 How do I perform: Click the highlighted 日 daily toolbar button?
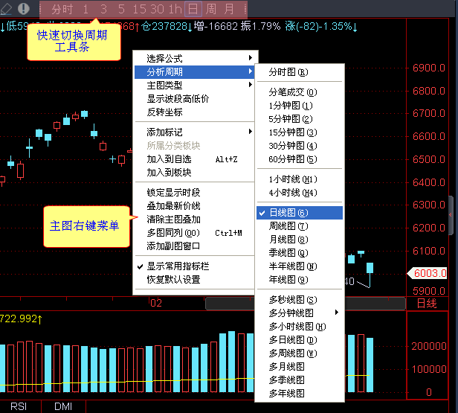click(x=193, y=10)
